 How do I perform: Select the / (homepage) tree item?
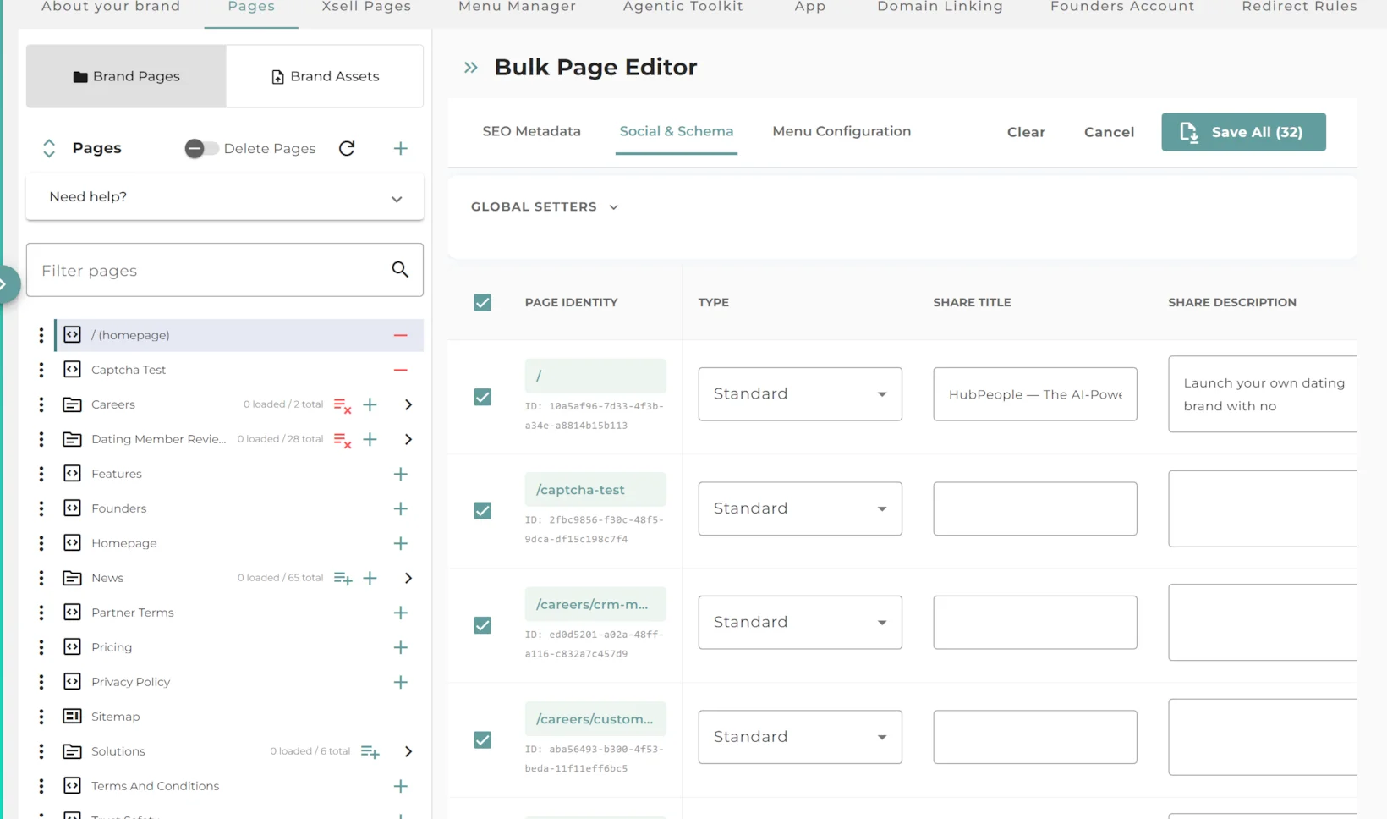pyautogui.click(x=239, y=335)
